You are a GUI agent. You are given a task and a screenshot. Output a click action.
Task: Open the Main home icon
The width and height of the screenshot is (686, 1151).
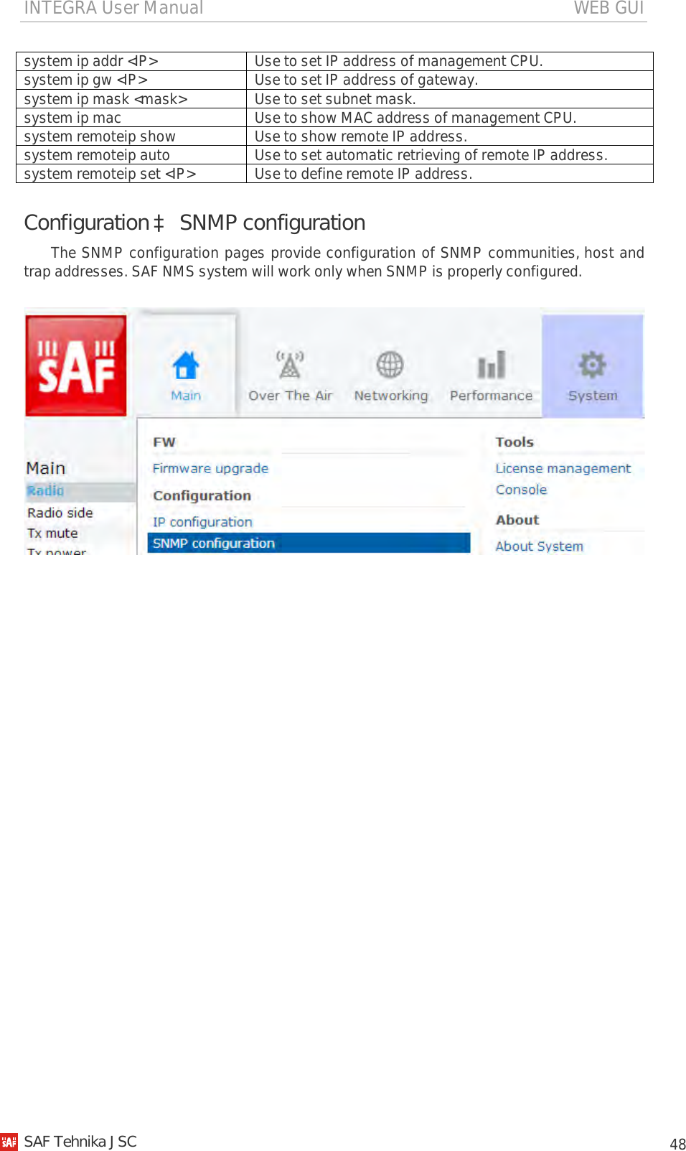click(186, 365)
